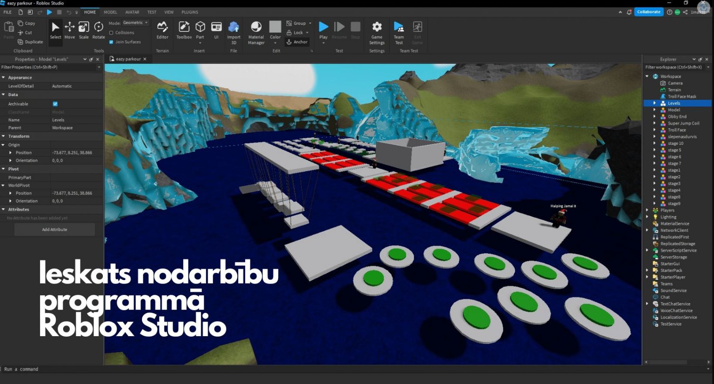Open Game Settings
Viewport: 714px width, 384px height.
point(377,33)
